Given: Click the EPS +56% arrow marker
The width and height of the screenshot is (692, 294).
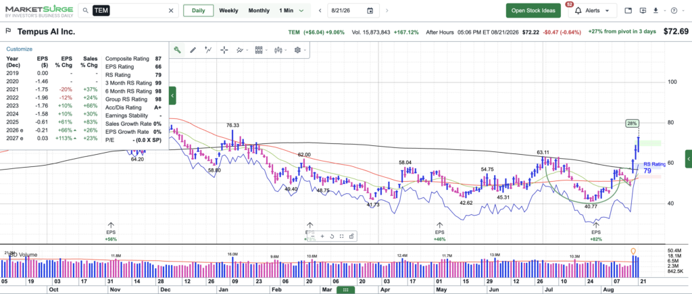Looking at the screenshot, I should 111,232.
